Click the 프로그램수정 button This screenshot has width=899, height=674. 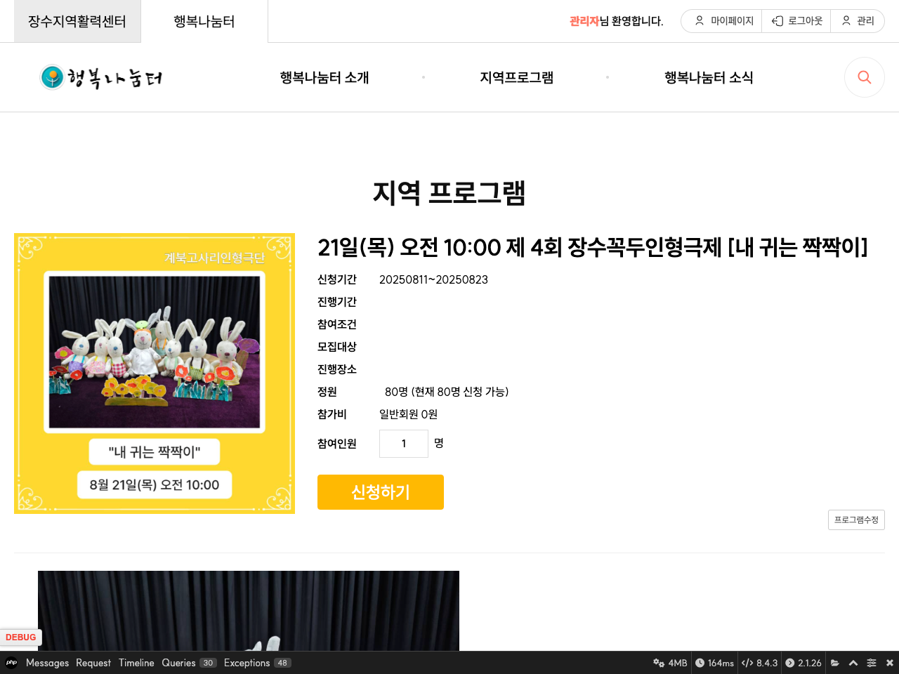point(856,520)
